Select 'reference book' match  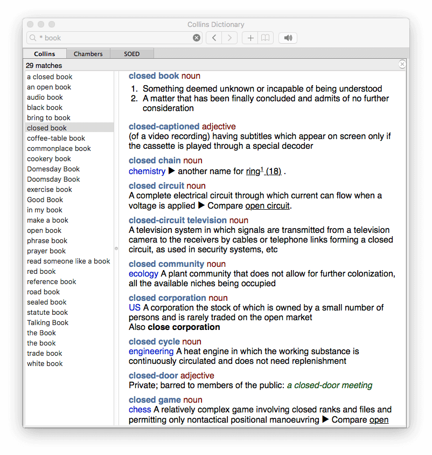69,282
